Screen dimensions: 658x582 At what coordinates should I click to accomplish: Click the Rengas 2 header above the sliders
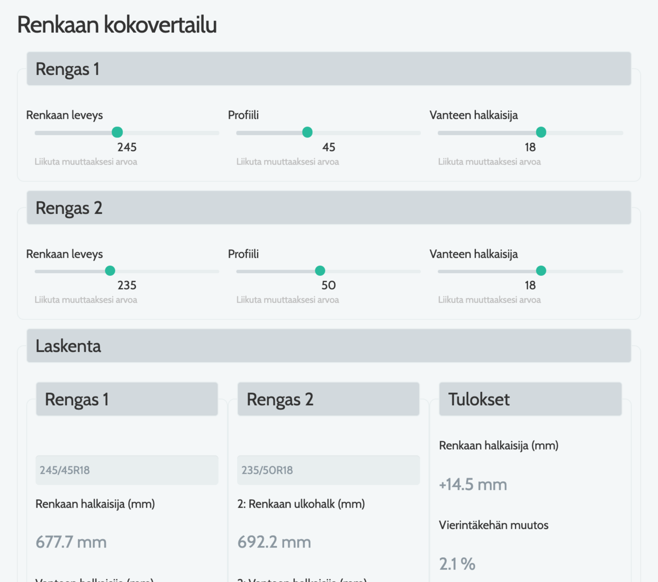(329, 208)
